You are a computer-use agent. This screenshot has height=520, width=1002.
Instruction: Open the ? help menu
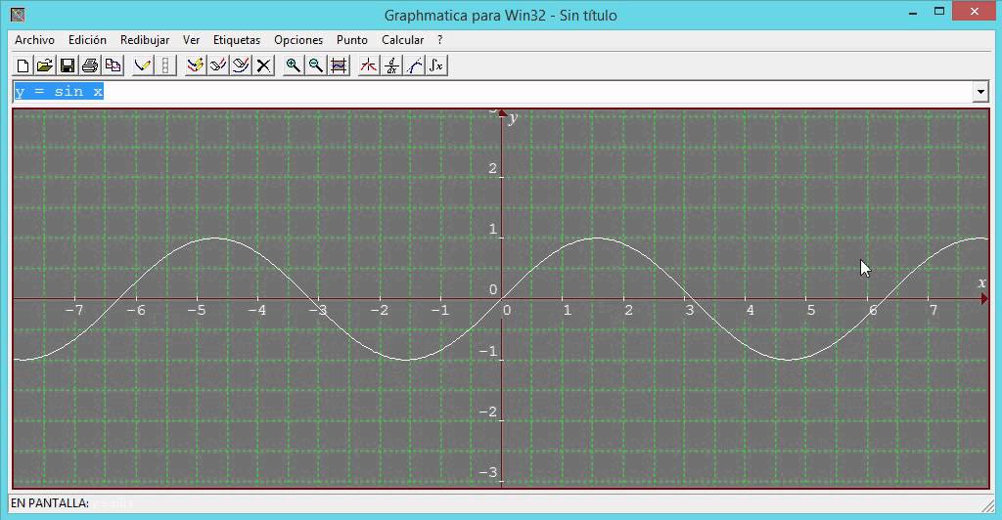[440, 39]
